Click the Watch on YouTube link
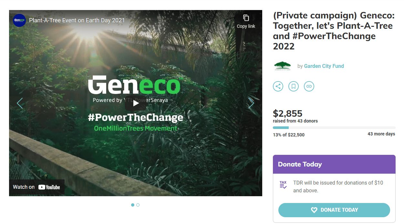 click(36, 187)
